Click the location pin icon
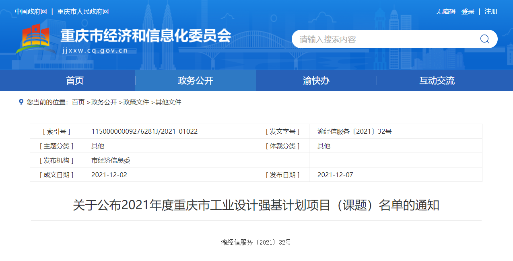513x261 pixels. pos(21,102)
